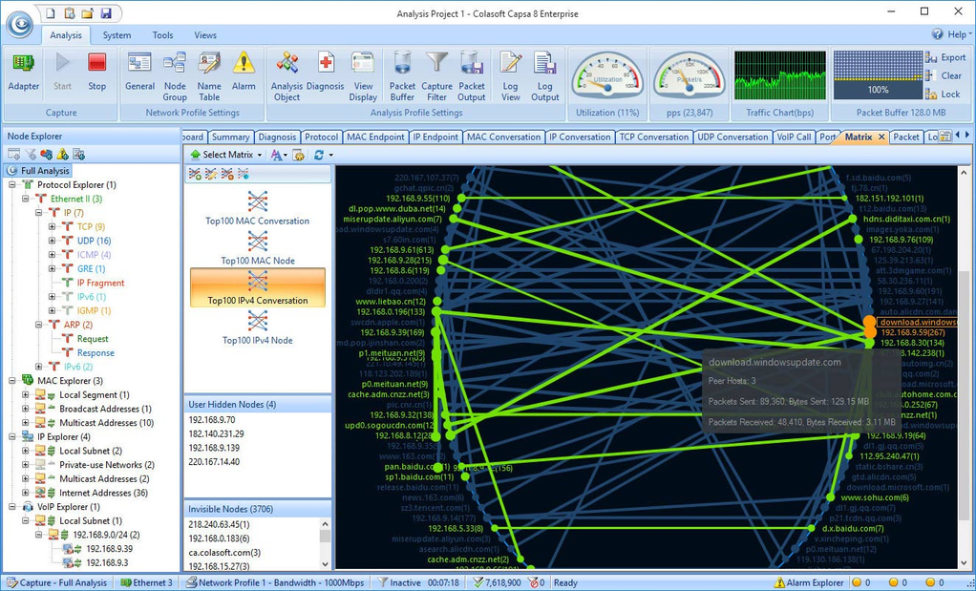
Task: Expand the IPv6 (2) tree node
Action: 38,367
